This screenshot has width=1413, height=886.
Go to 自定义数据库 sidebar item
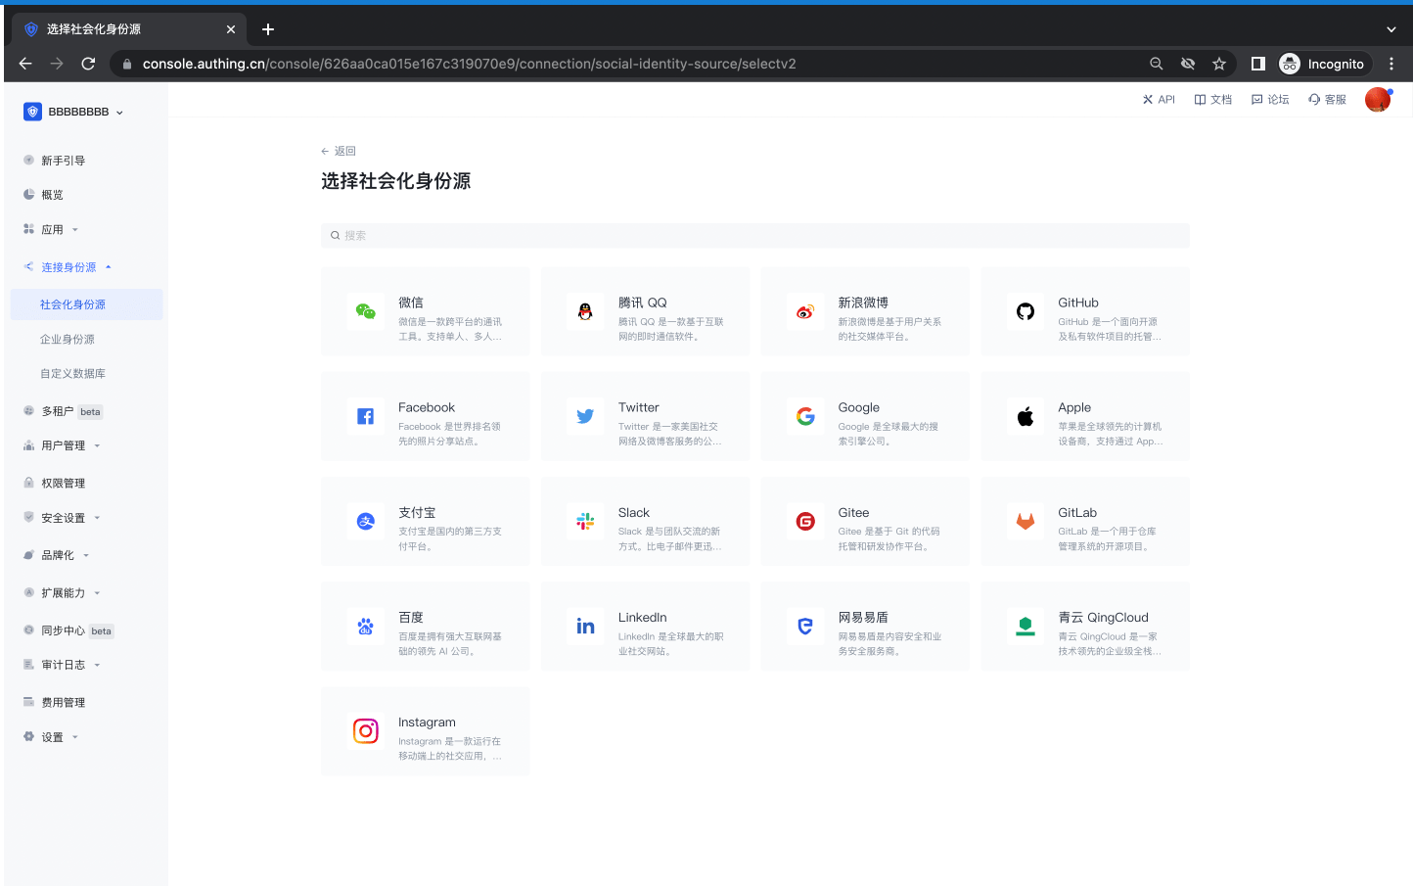[72, 374]
